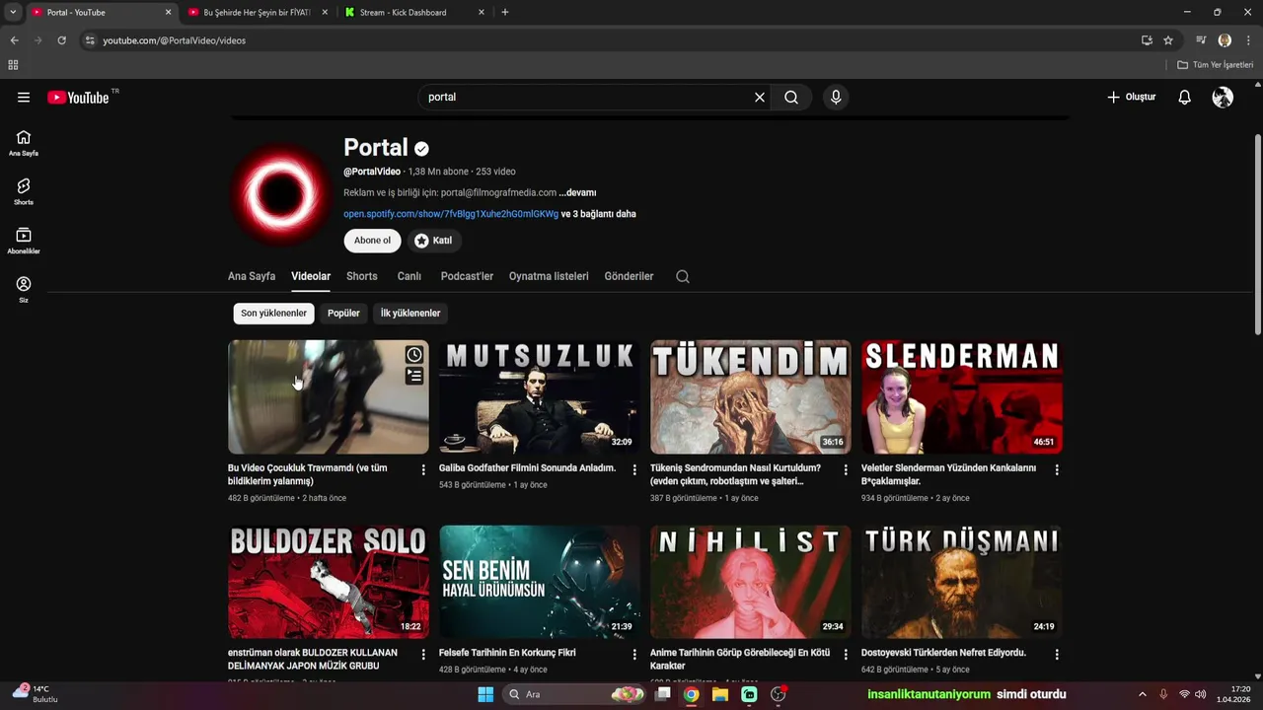This screenshot has width=1263, height=710.
Task: Open a new browser tab
Action: click(x=505, y=12)
